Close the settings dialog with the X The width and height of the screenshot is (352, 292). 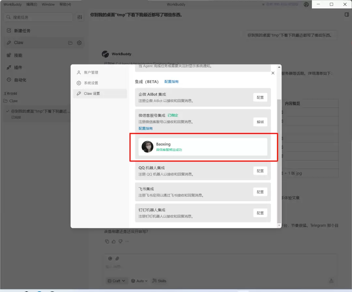click(x=273, y=73)
